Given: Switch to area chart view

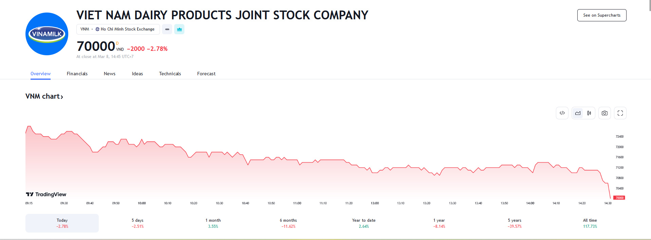Looking at the screenshot, I should [x=578, y=113].
